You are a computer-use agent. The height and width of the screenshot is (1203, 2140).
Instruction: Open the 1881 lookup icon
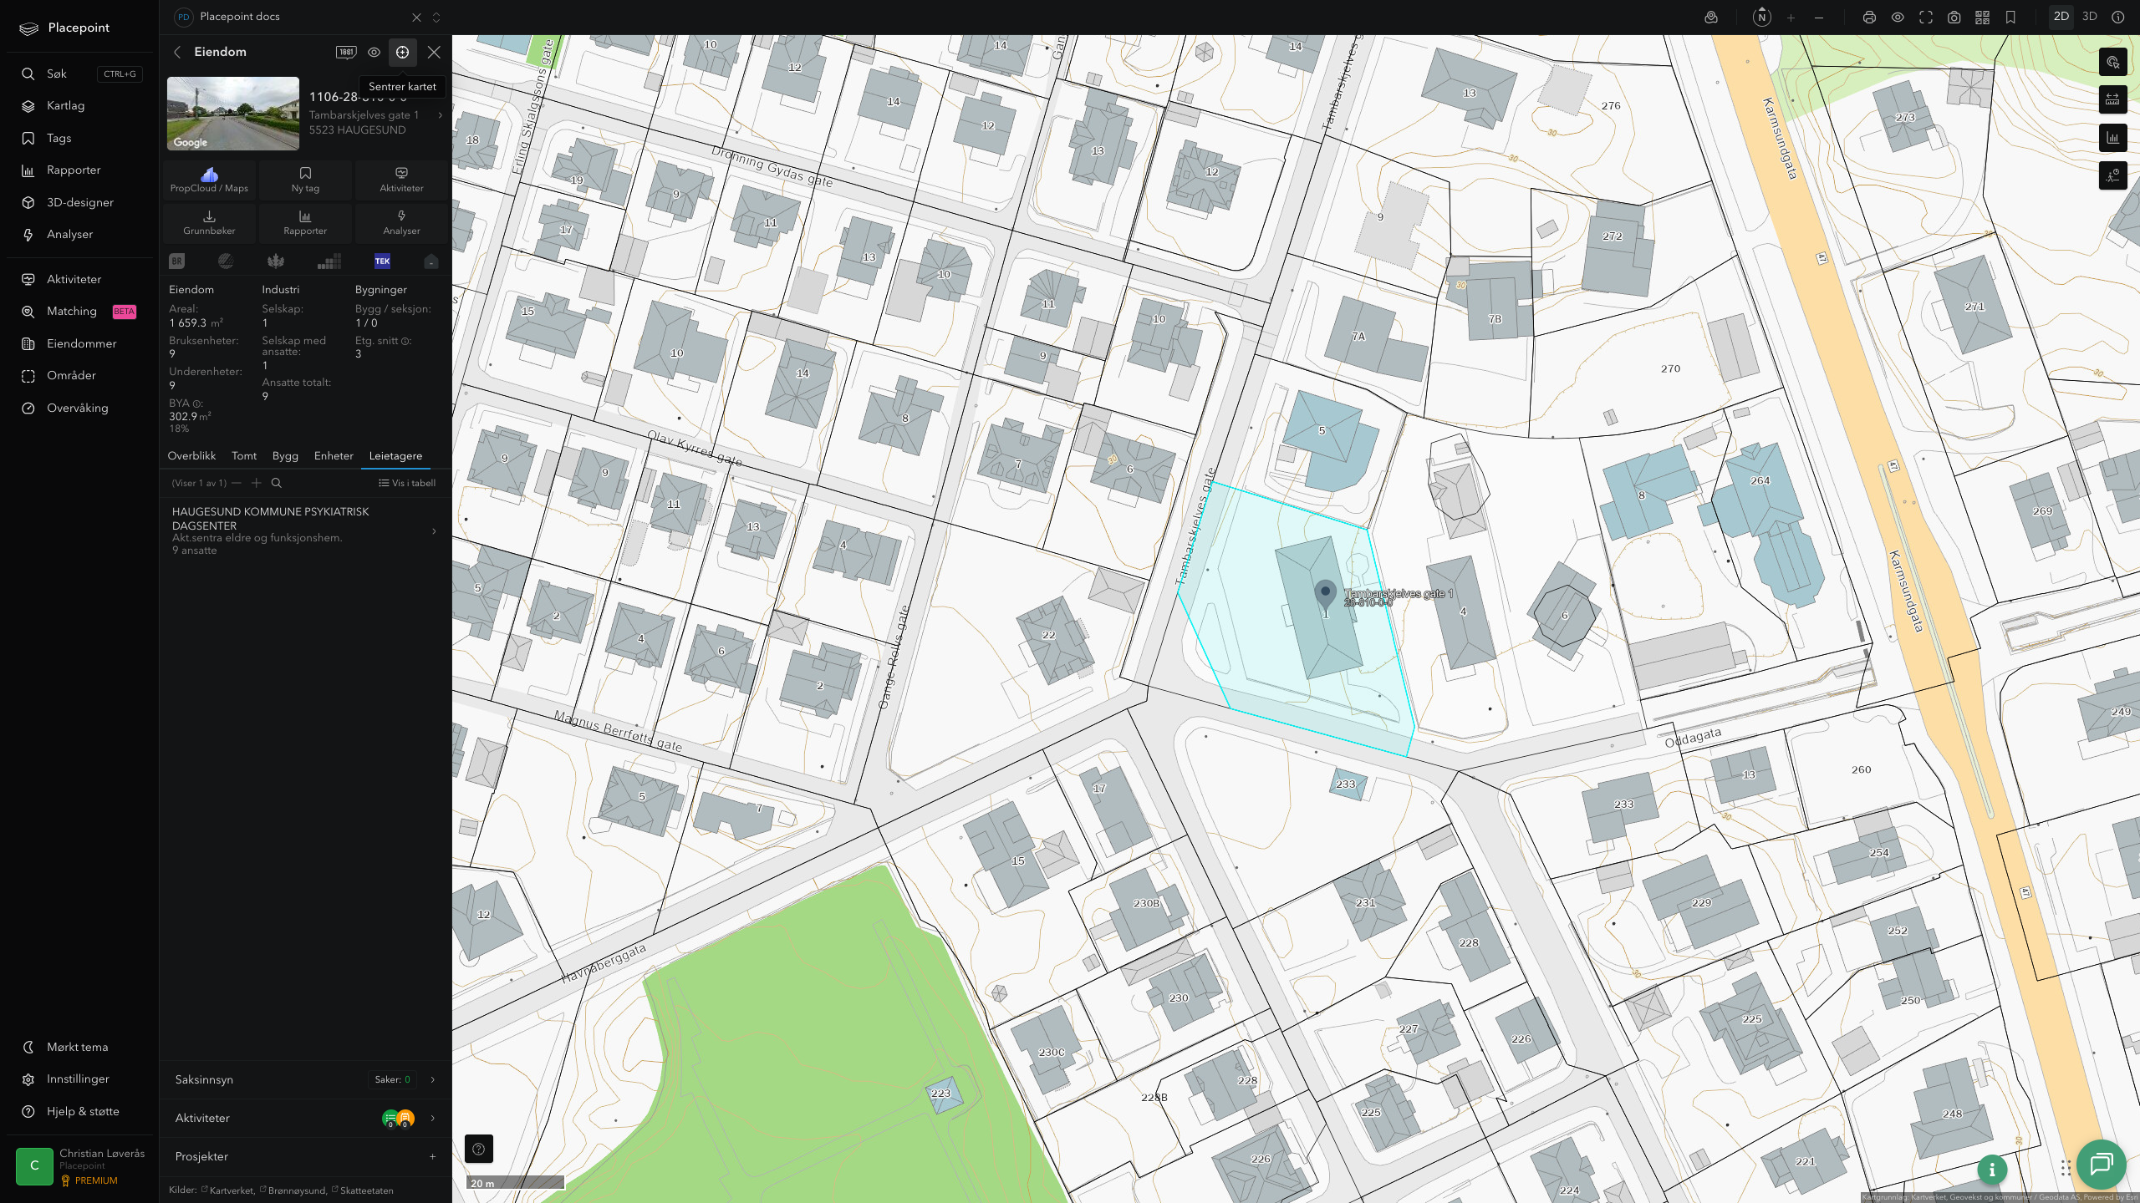click(346, 52)
